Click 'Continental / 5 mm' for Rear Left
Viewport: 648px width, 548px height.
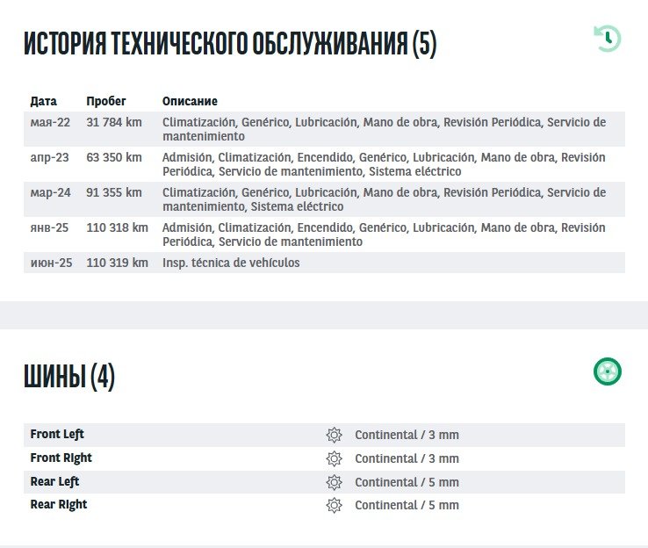(x=407, y=482)
